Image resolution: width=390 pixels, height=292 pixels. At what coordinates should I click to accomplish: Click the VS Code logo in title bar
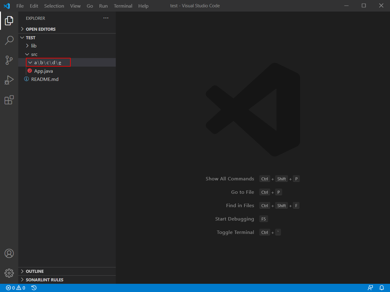point(7,6)
